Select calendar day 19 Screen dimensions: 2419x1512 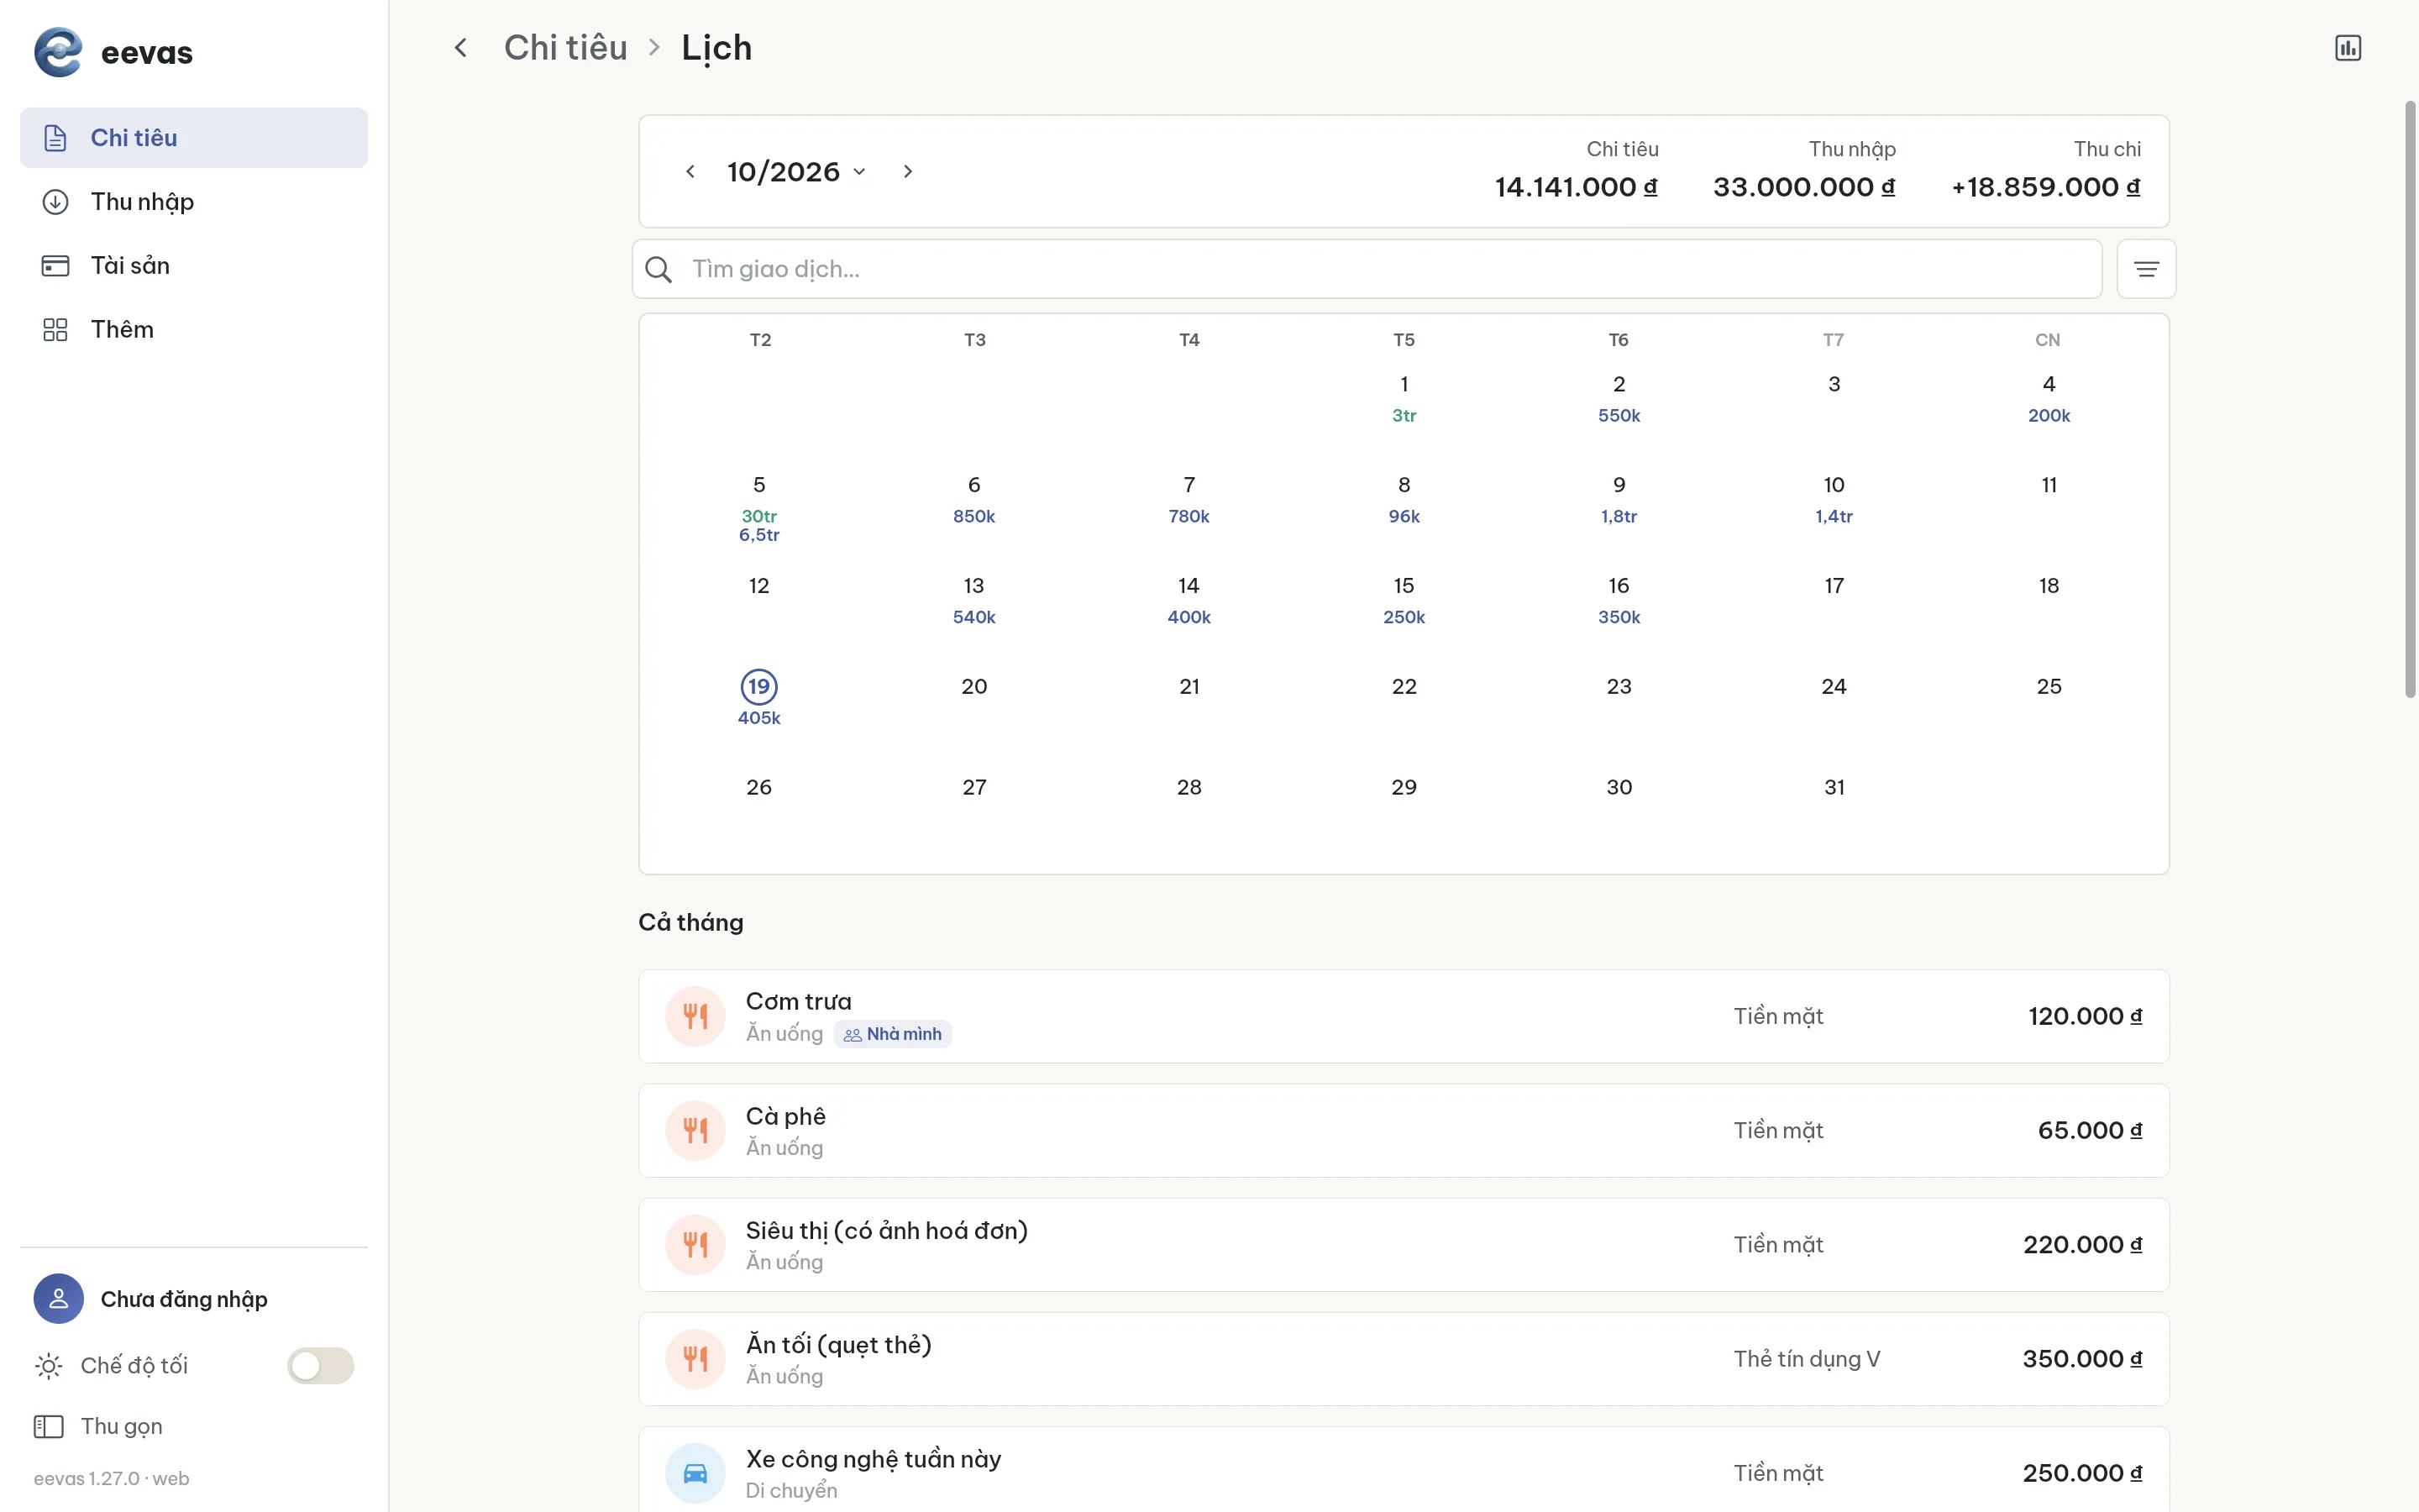pyautogui.click(x=759, y=687)
